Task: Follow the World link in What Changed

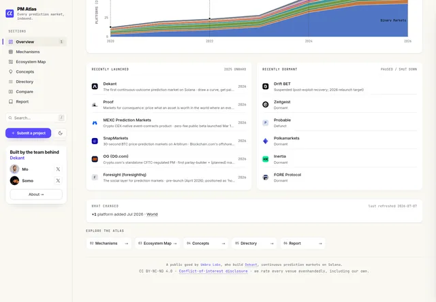Action: [x=152, y=214]
